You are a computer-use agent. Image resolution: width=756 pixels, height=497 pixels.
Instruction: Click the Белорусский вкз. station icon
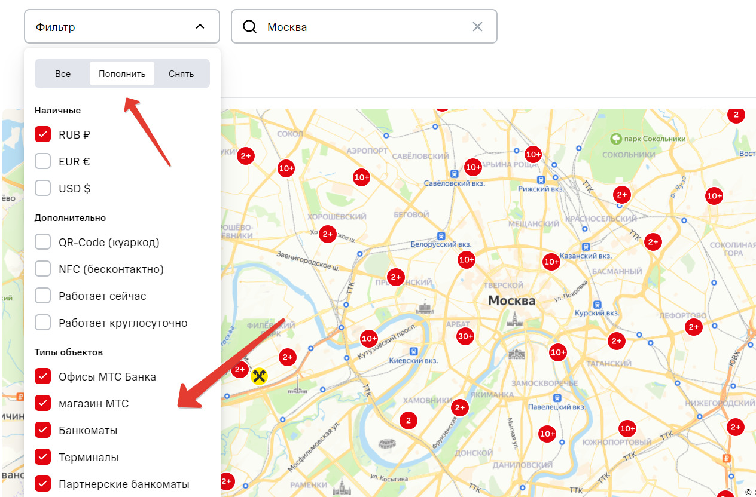tap(441, 235)
